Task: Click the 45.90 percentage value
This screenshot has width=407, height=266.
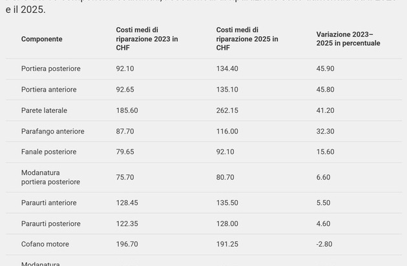Action: 325,68
